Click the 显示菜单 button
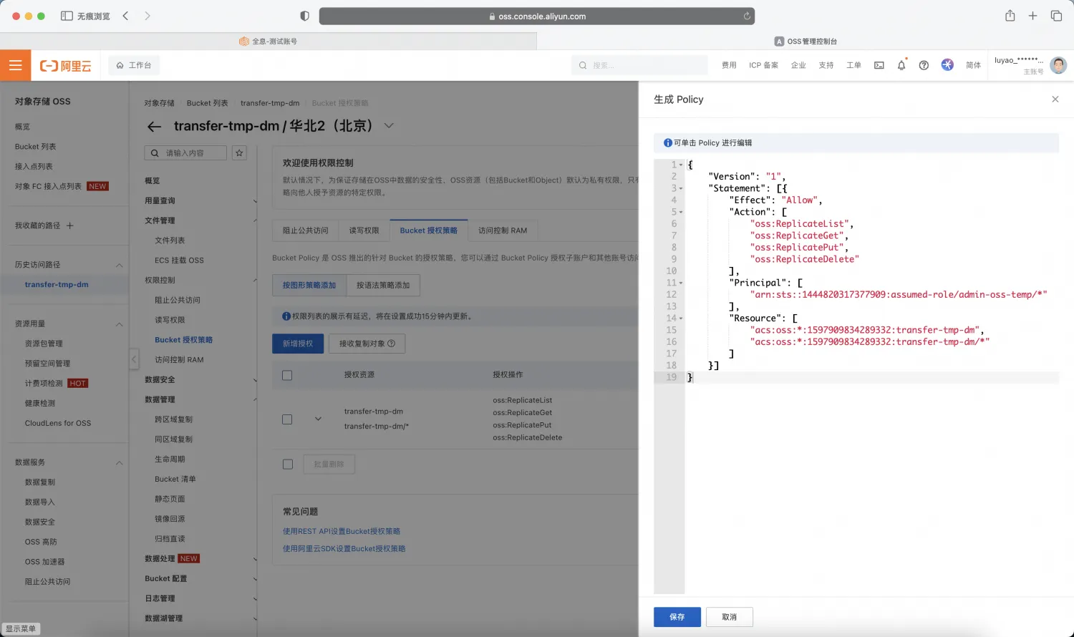The width and height of the screenshot is (1074, 637). [21, 628]
